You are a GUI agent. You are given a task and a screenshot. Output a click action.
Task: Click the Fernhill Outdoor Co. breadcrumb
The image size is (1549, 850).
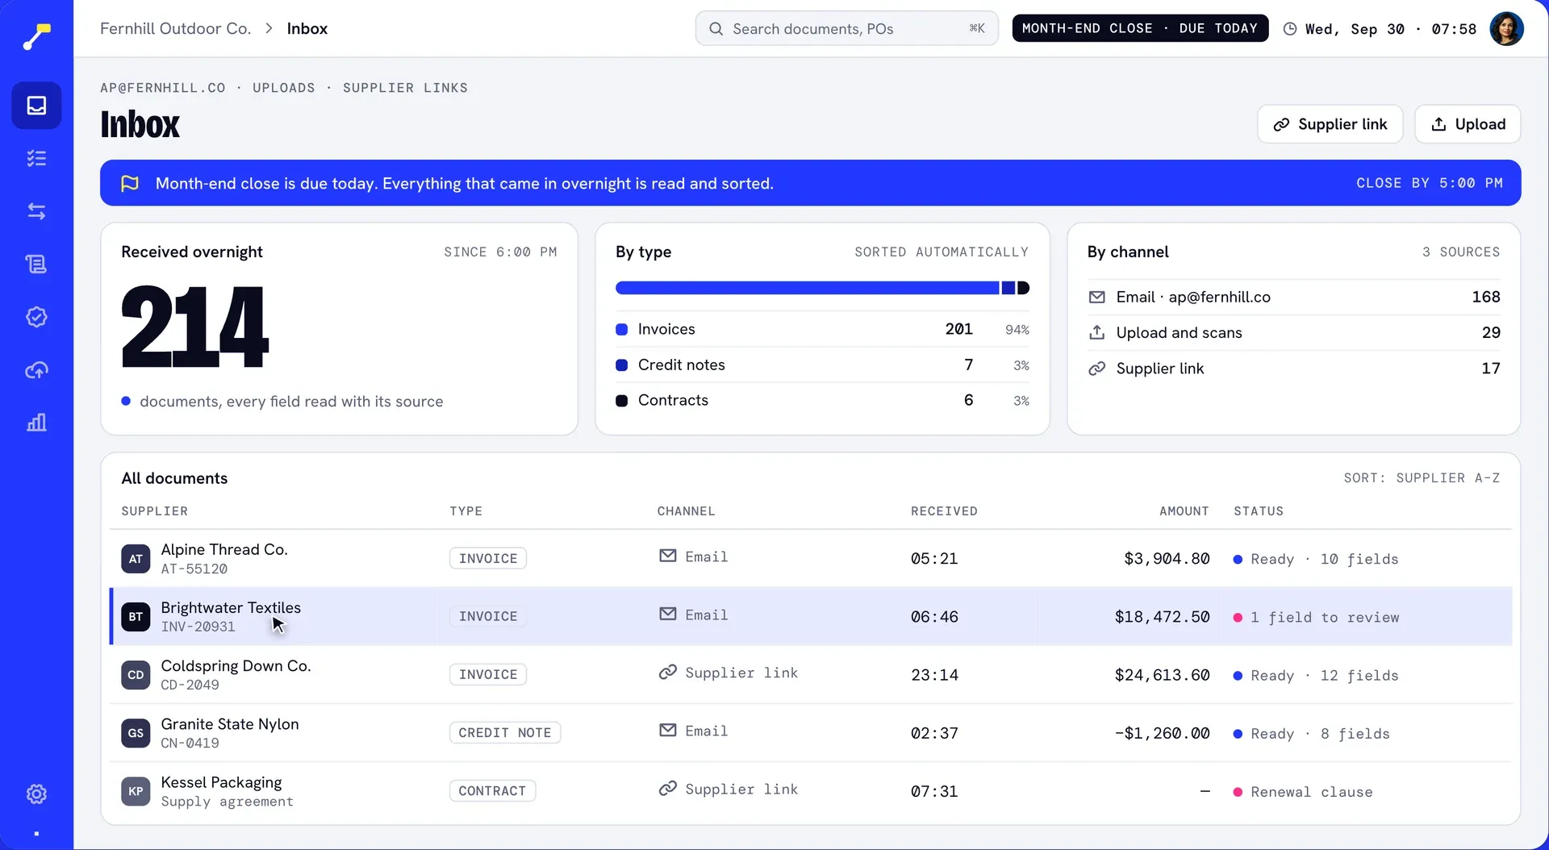tap(175, 29)
